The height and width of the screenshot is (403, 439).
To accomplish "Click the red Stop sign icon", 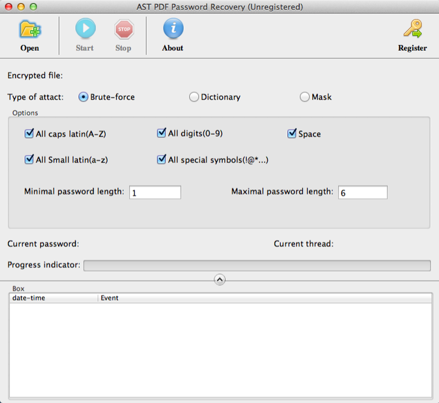I will pos(124,29).
